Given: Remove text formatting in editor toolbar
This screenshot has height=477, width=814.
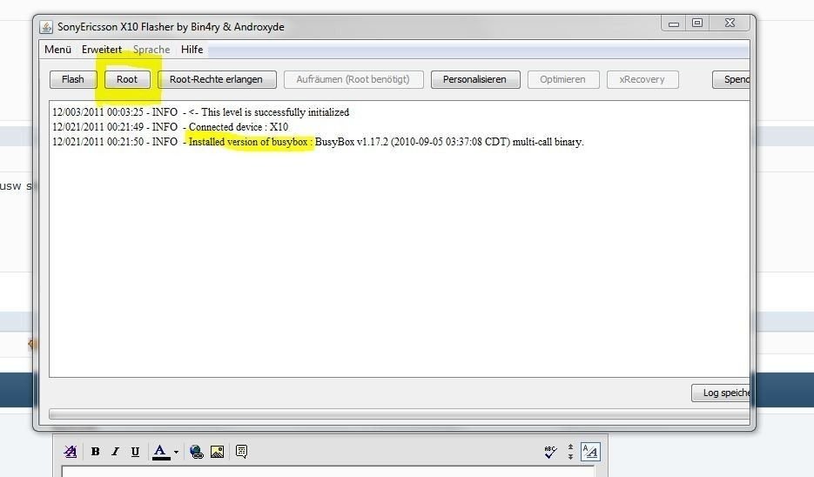Looking at the screenshot, I should coord(71,452).
